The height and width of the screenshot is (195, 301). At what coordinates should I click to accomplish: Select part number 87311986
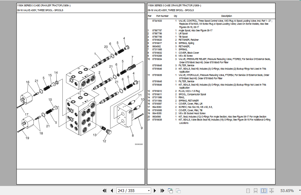(157, 97)
